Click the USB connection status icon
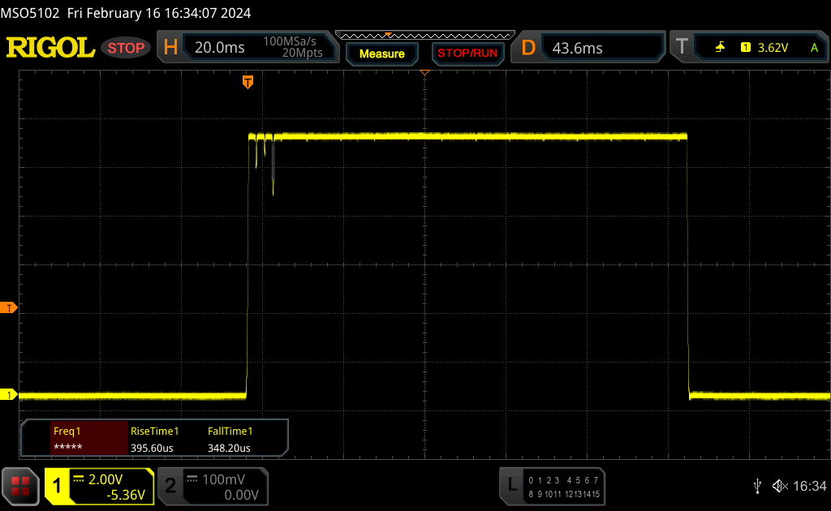 coord(757,486)
